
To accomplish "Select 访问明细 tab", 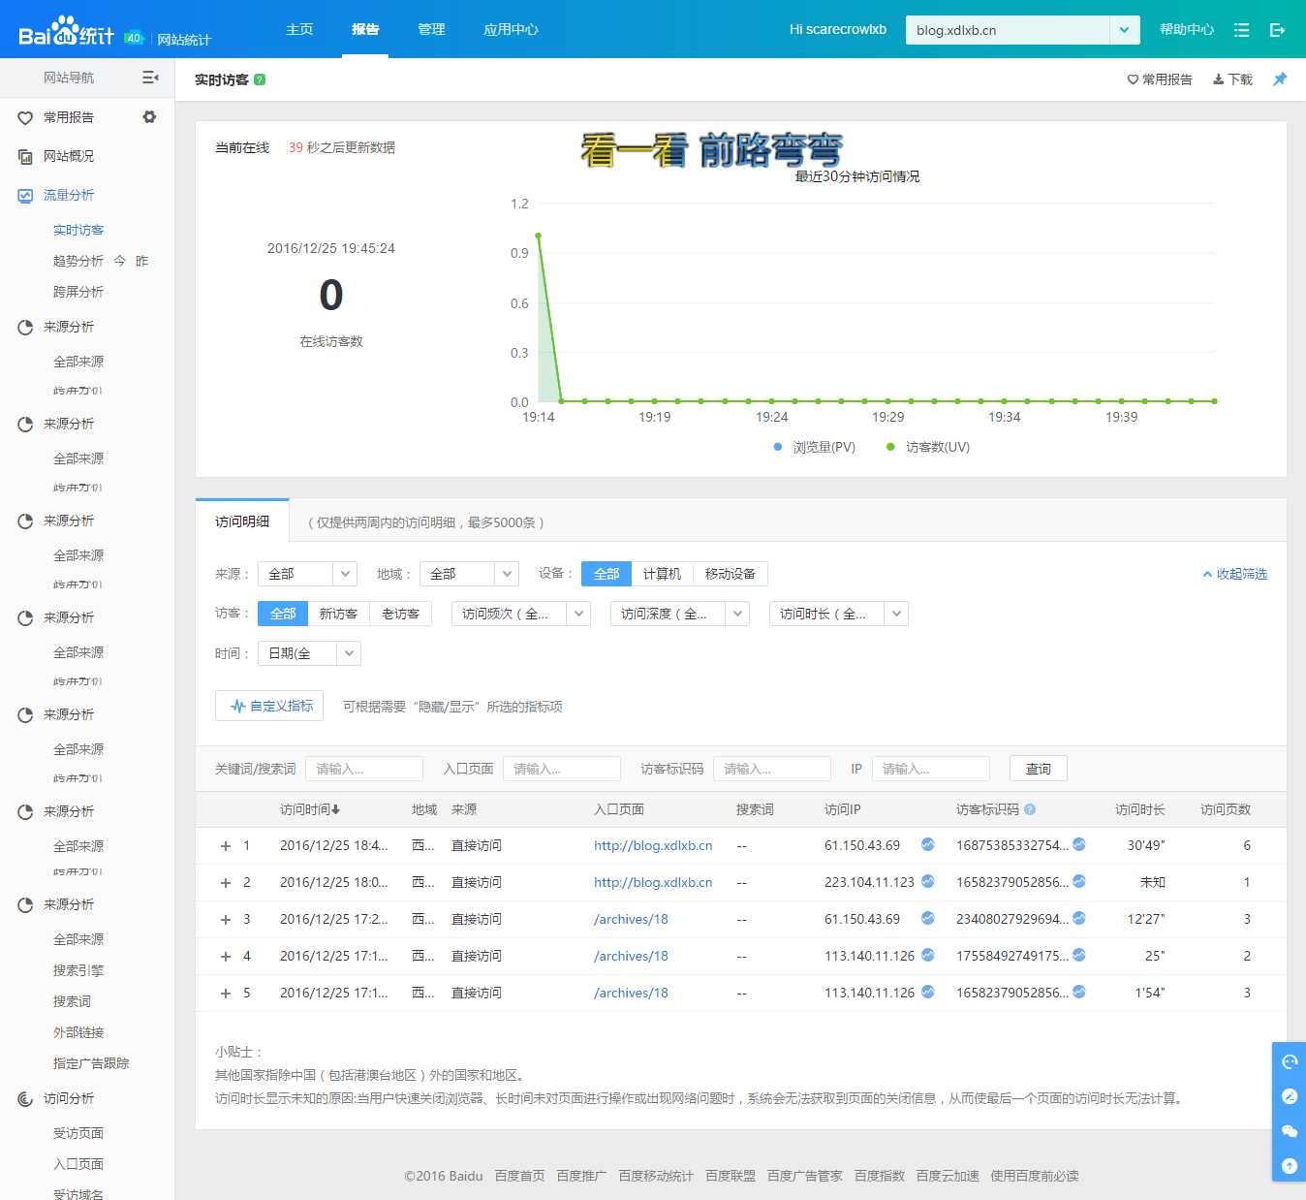I will [x=242, y=521].
